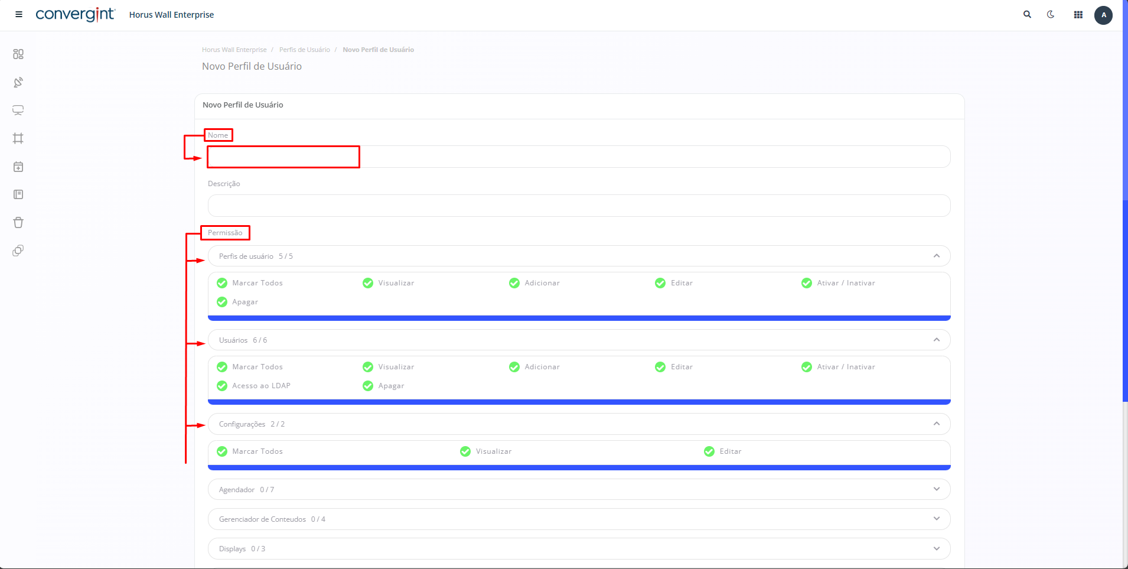The width and height of the screenshot is (1128, 569).
Task: Go to Perfis de Usuário breadcrumb
Action: (304, 50)
